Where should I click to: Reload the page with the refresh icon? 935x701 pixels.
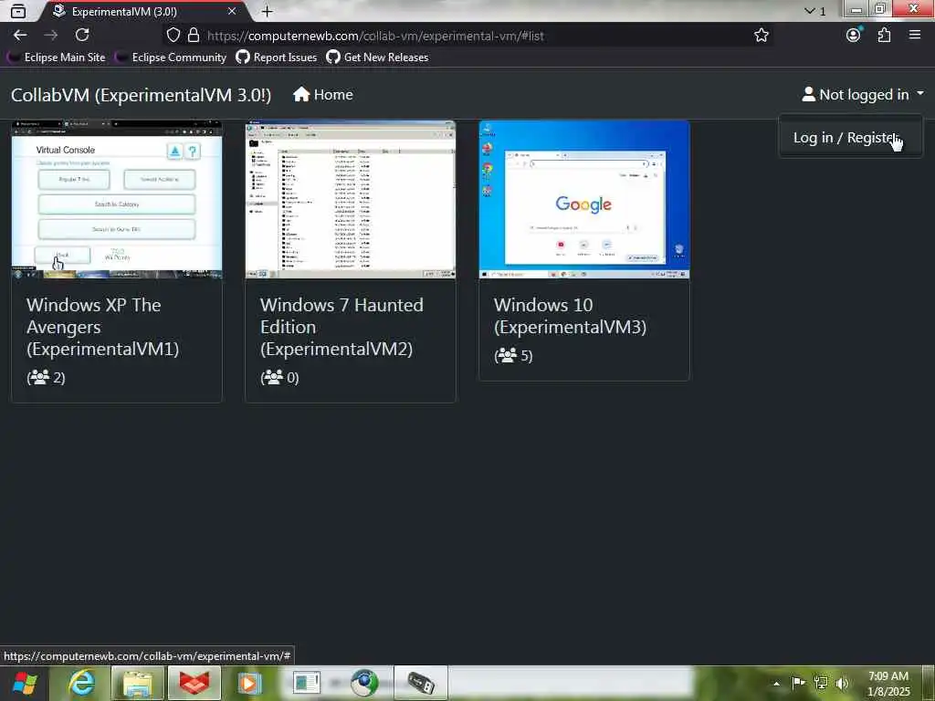tap(82, 36)
